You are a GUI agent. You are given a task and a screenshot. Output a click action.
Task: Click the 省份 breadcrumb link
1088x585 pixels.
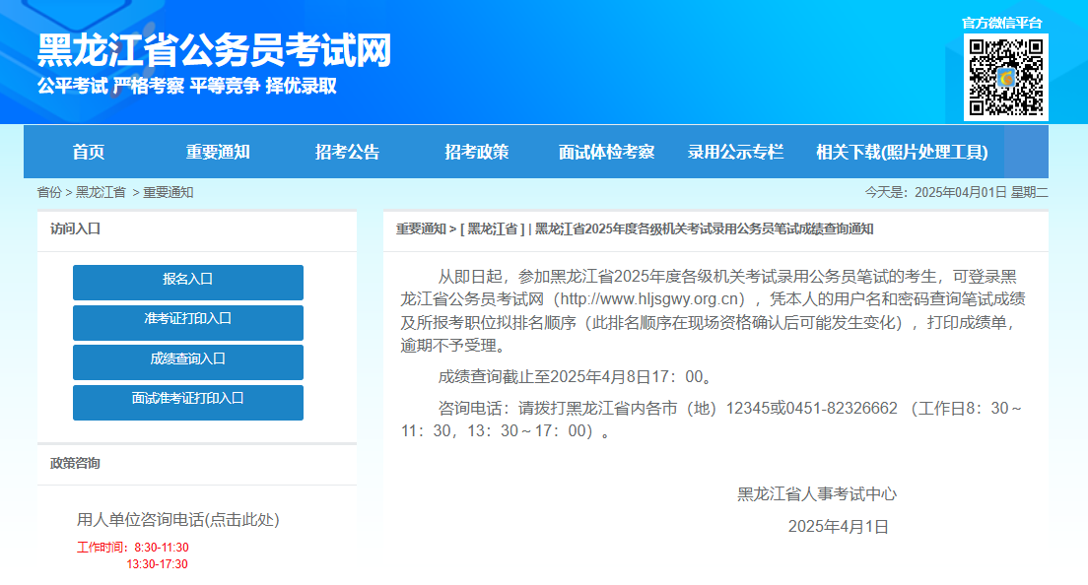pos(49,192)
